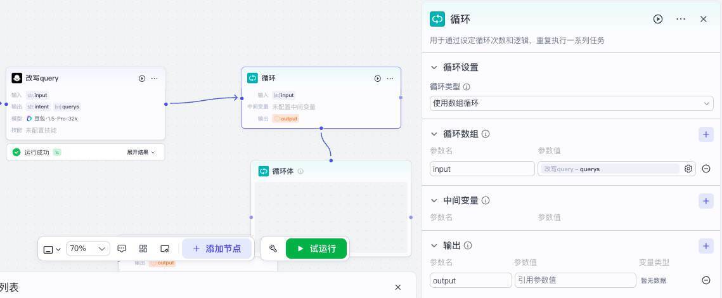Collapse the 循环设置 section
The image size is (722, 298).
[x=434, y=67]
